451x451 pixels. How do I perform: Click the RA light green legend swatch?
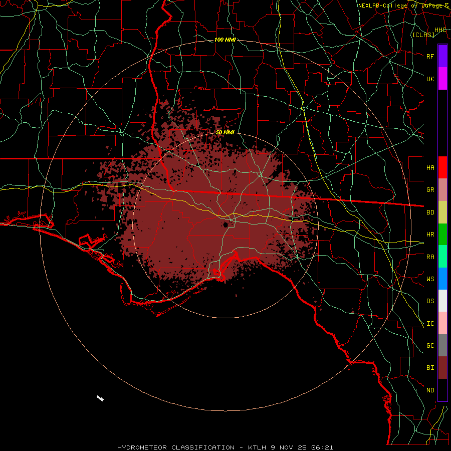(442, 257)
